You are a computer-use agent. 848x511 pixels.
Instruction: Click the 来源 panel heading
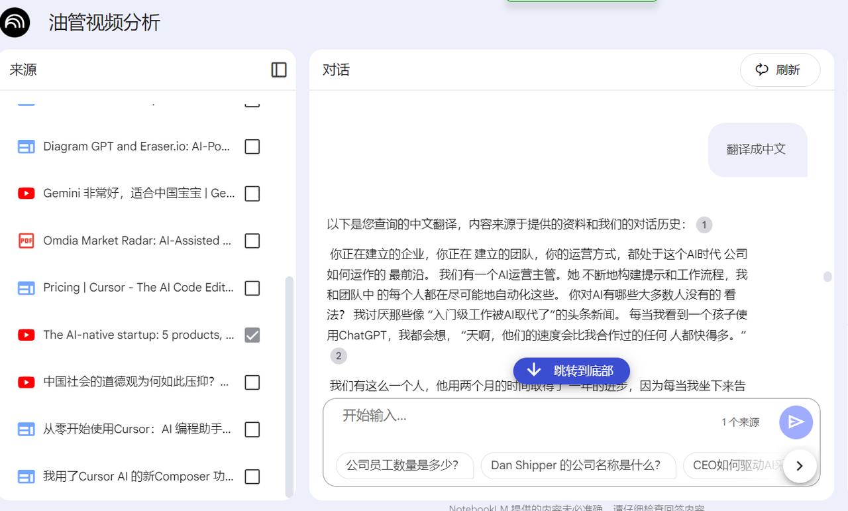(23, 70)
